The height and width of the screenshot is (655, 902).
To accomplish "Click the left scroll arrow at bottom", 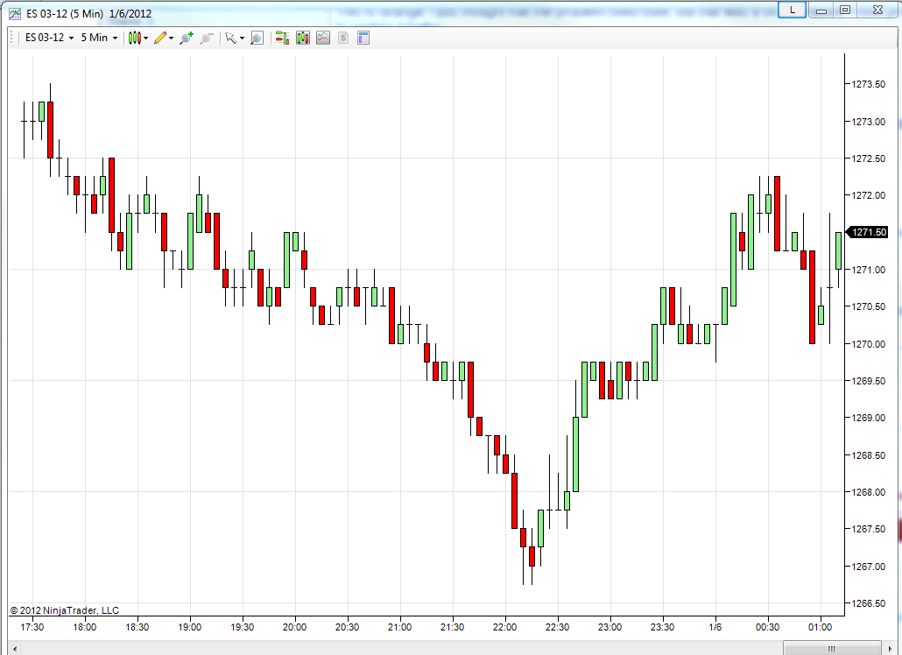I will [x=14, y=649].
